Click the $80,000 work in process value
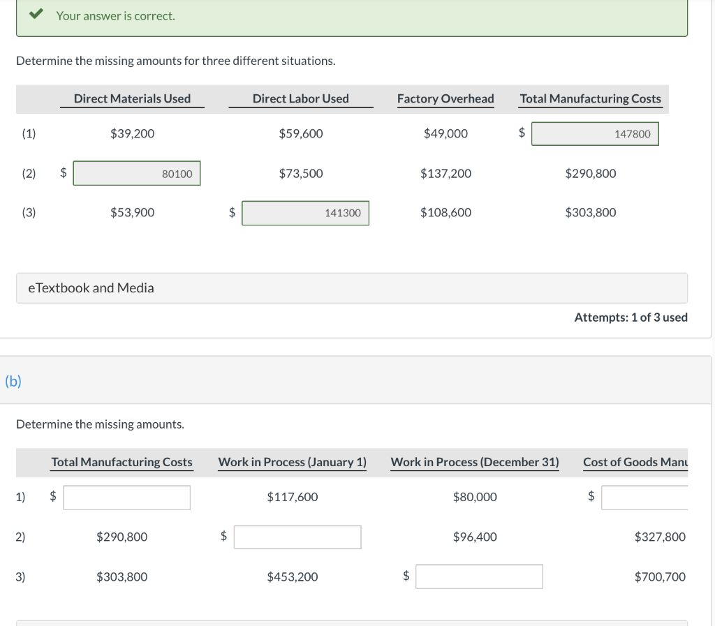Viewport: 715px width, 626px height. coord(475,497)
